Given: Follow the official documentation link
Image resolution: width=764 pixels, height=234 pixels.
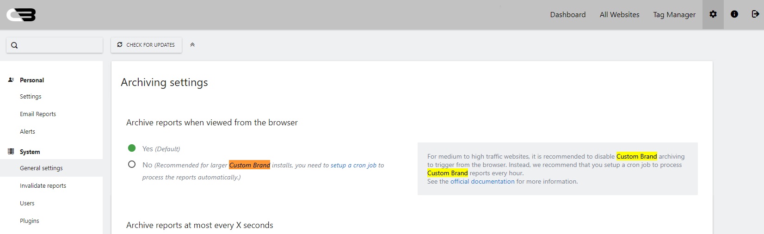Looking at the screenshot, I should coord(482,181).
